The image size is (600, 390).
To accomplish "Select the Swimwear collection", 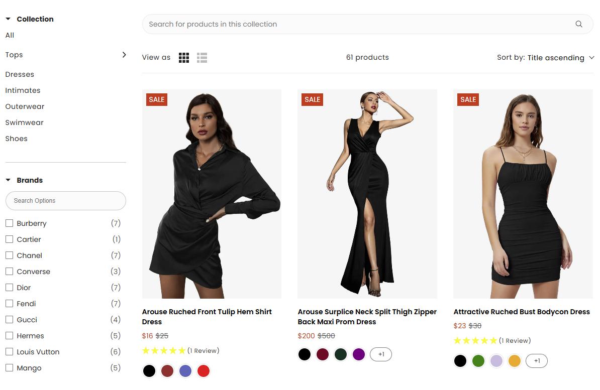I will click(24, 122).
